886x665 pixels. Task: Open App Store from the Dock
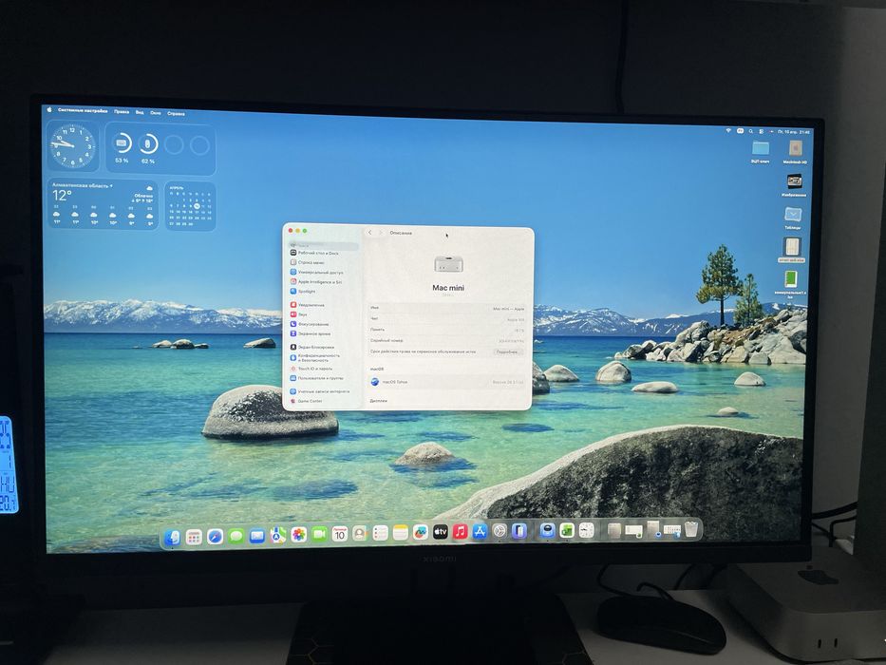[x=480, y=531]
